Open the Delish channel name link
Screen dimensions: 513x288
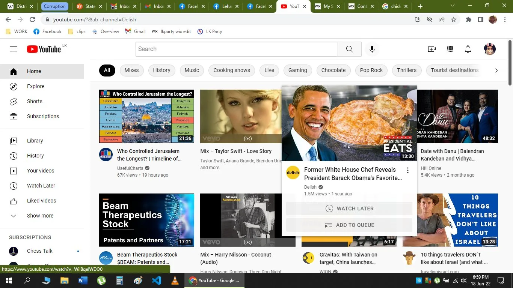(310, 187)
